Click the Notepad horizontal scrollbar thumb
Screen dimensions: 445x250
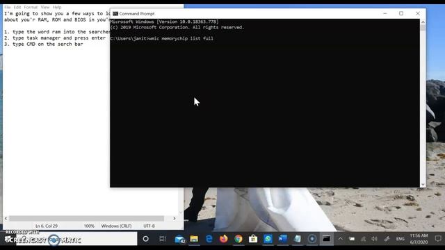pos(86,218)
